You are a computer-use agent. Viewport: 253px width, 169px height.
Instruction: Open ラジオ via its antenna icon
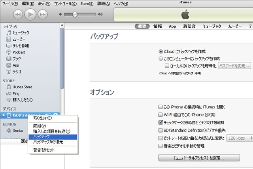point(9,72)
